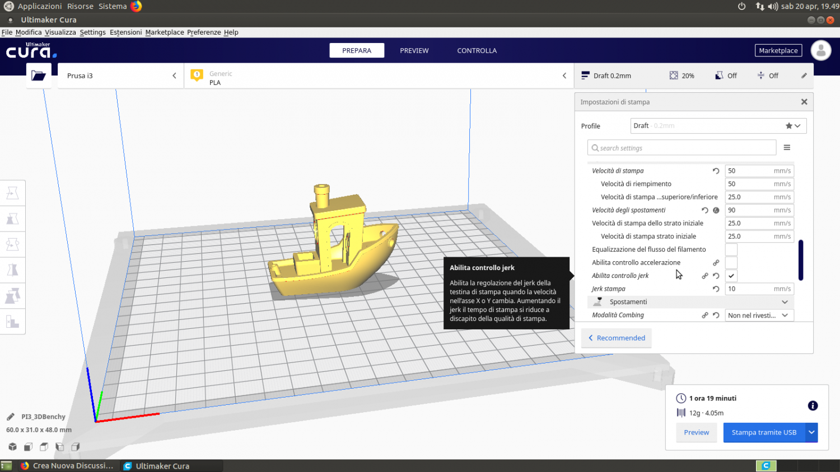Reset Jerk stampa value with revert arrow
Image resolution: width=840 pixels, height=472 pixels.
(x=716, y=289)
